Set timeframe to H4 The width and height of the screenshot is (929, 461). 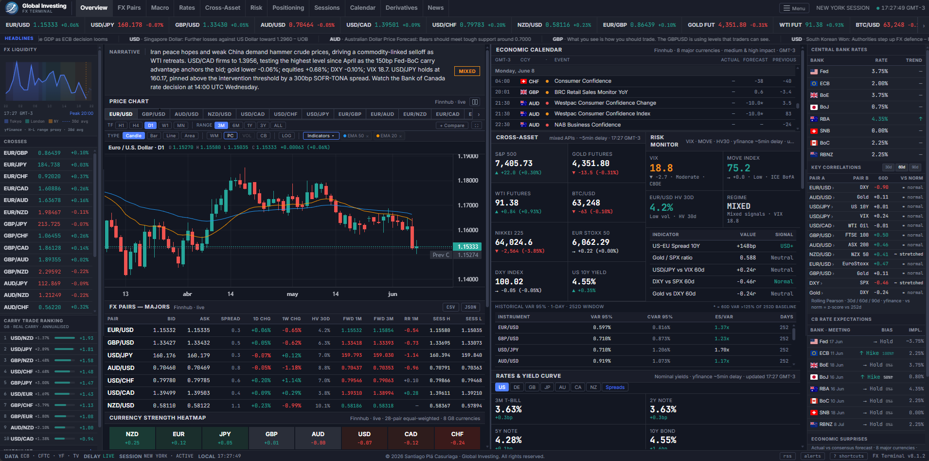click(136, 126)
